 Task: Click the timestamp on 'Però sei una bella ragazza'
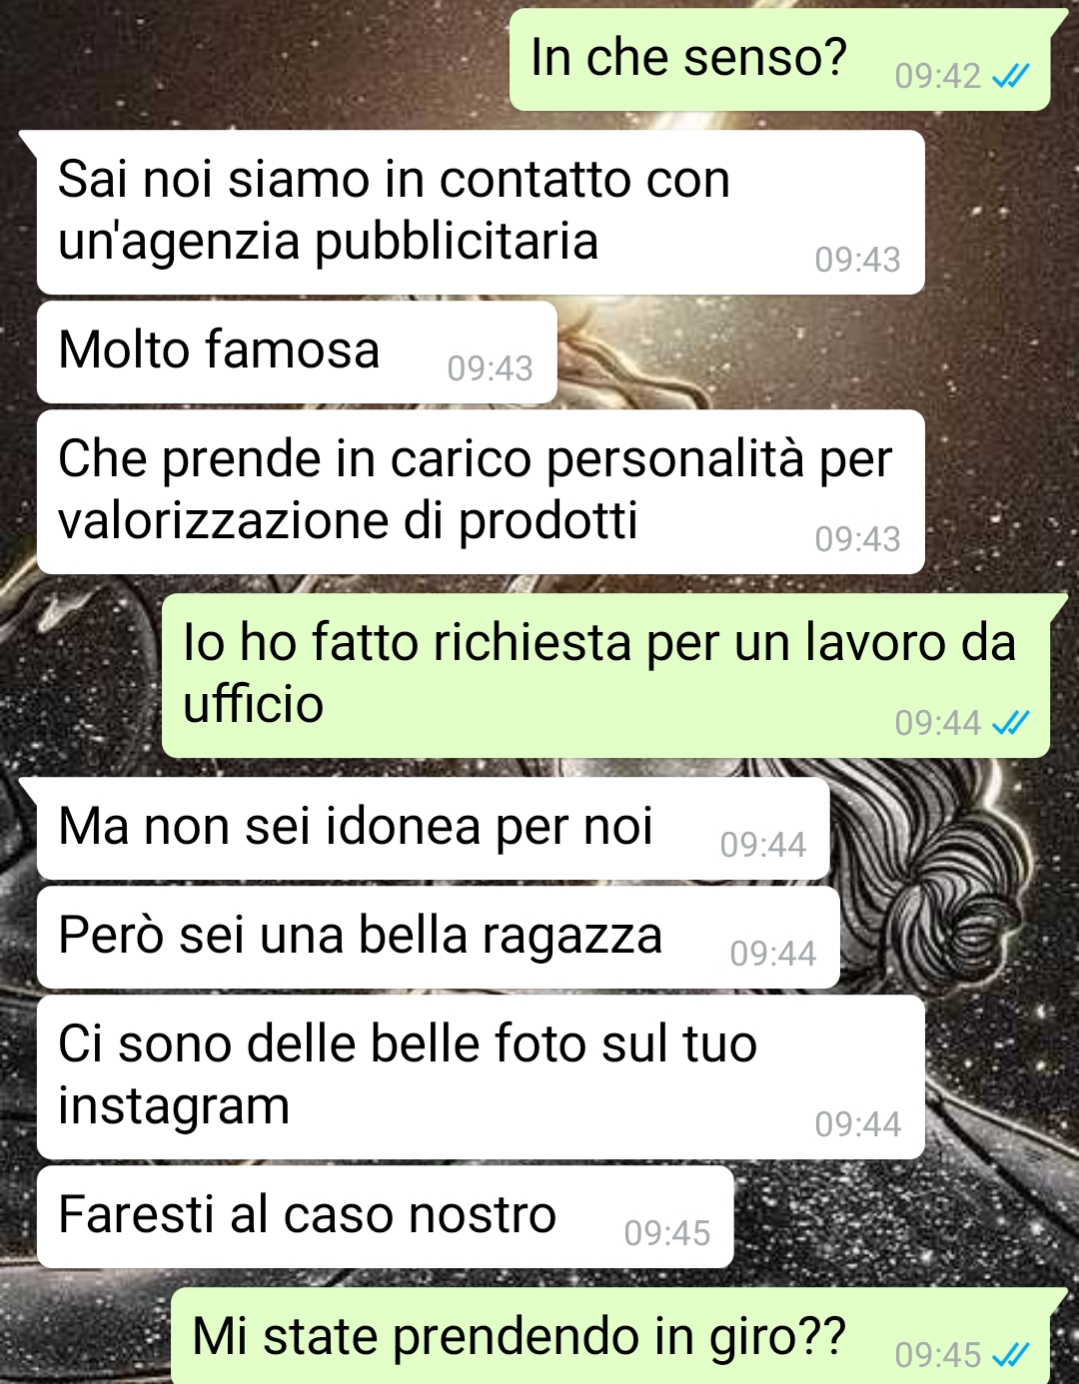click(772, 954)
